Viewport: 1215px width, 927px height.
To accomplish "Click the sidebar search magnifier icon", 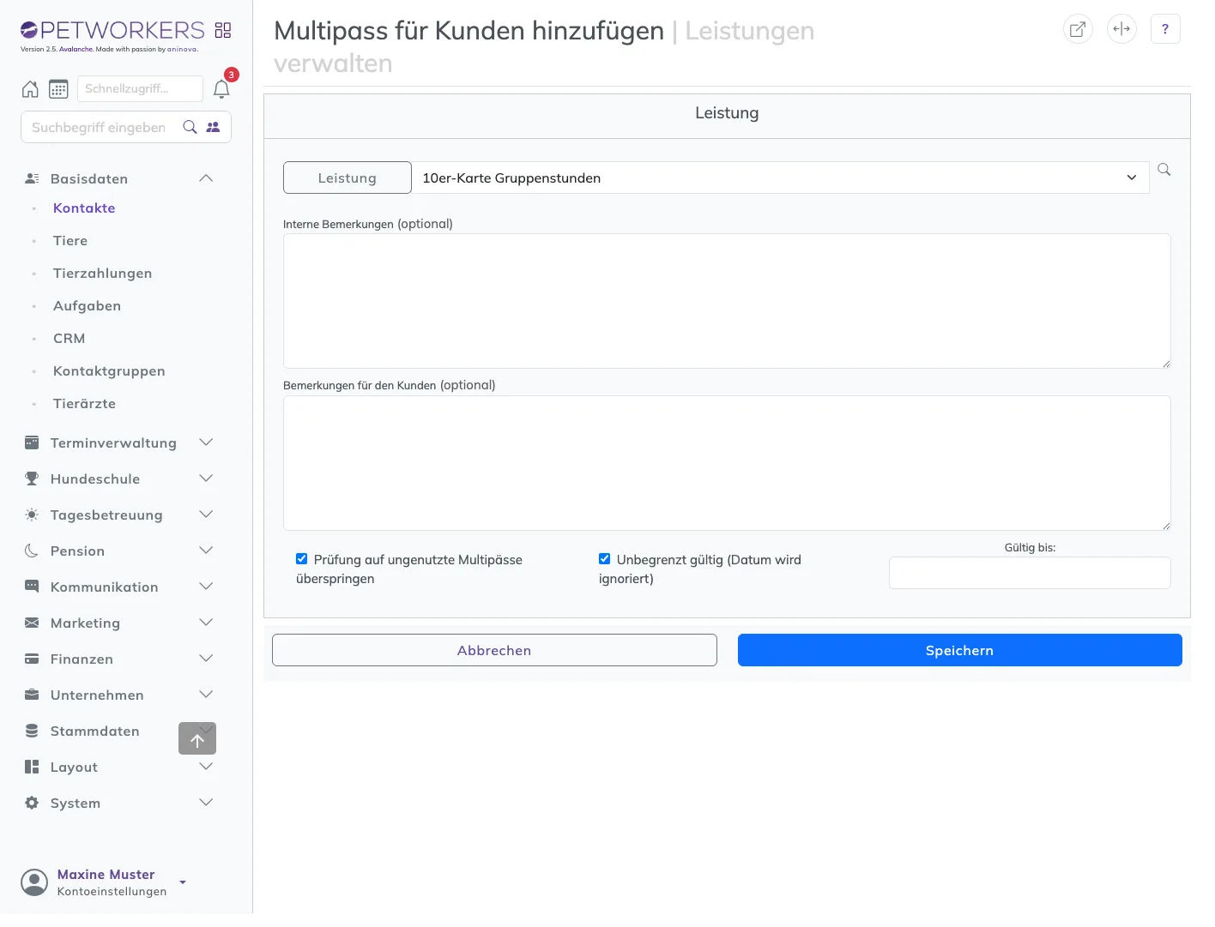I will click(190, 127).
